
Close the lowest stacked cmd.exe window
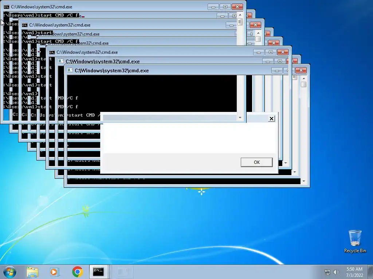point(301,70)
